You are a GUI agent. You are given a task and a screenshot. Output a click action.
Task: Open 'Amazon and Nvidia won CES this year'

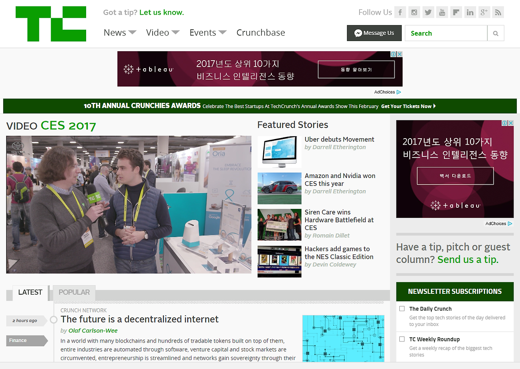point(340,180)
